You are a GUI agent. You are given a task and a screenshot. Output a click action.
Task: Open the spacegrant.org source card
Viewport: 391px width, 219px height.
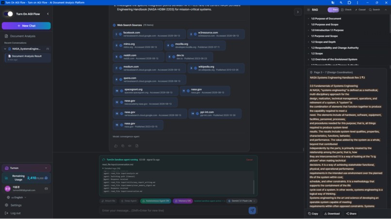146,91
